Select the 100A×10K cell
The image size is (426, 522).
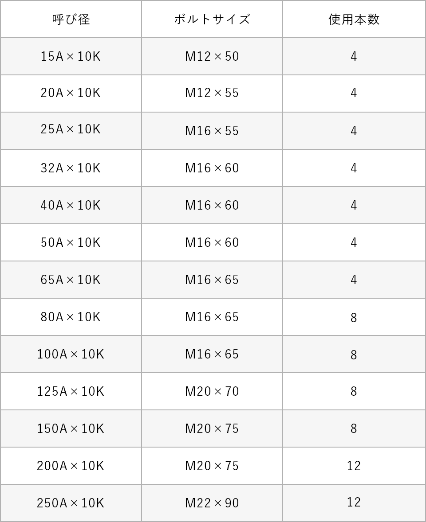tap(71, 354)
